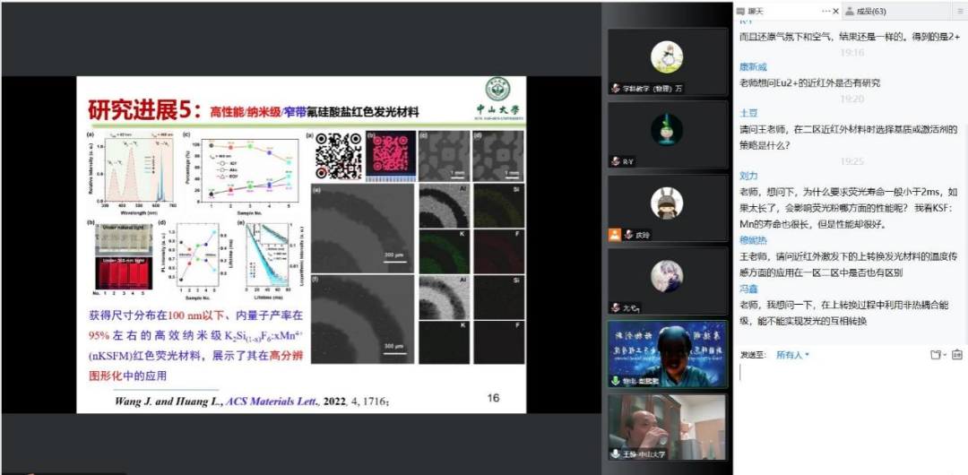
Task: Click the green mic icon on the speaking presenter tile
Action: coord(615,380)
